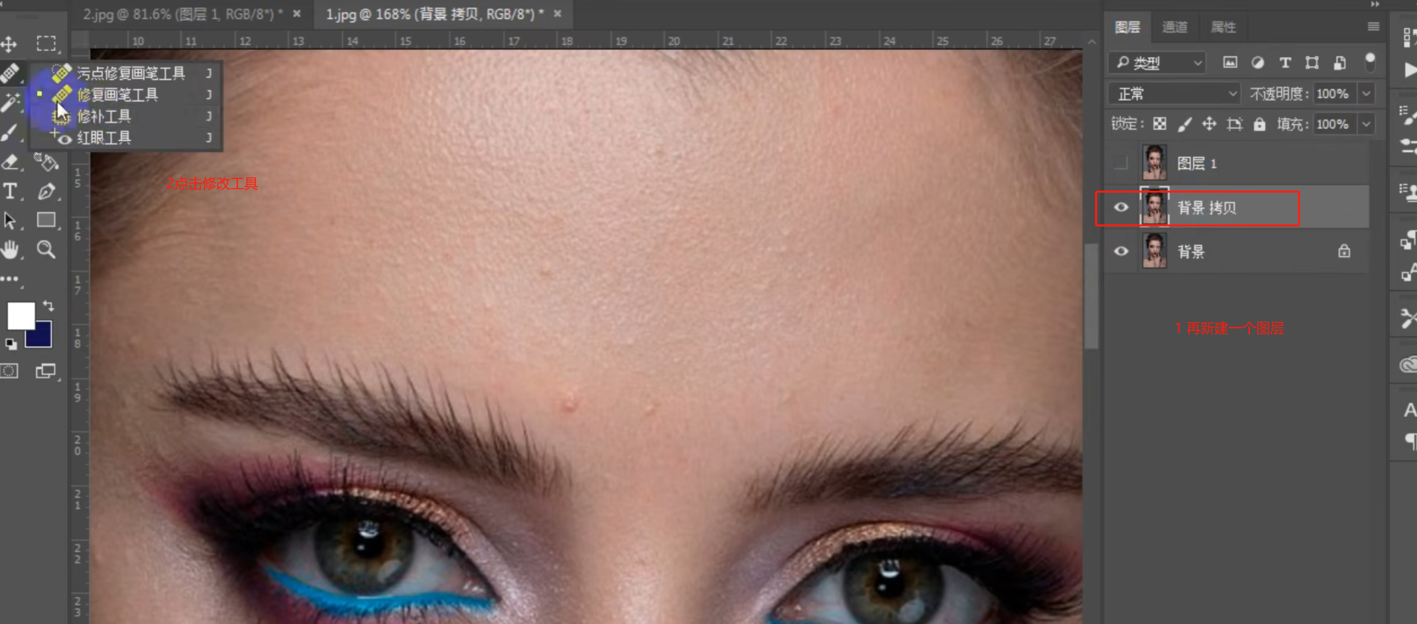Viewport: 1417px width, 624px height.
Task: Lock layer position
Action: pos(1209,124)
